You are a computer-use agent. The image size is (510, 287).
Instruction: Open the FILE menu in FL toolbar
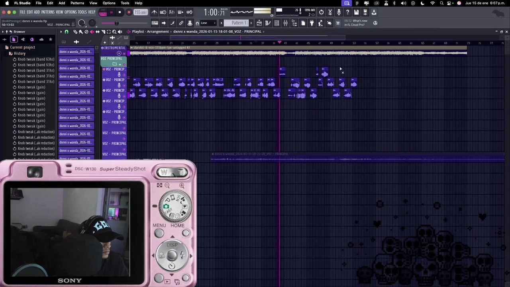(x=22, y=12)
